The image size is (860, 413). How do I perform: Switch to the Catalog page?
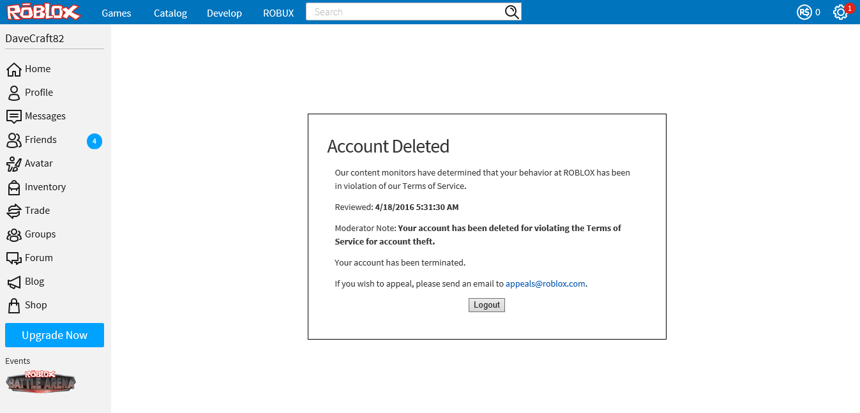[170, 12]
